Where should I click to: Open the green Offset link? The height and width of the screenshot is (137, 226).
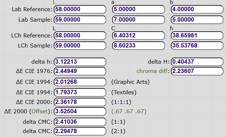tap(40, 111)
